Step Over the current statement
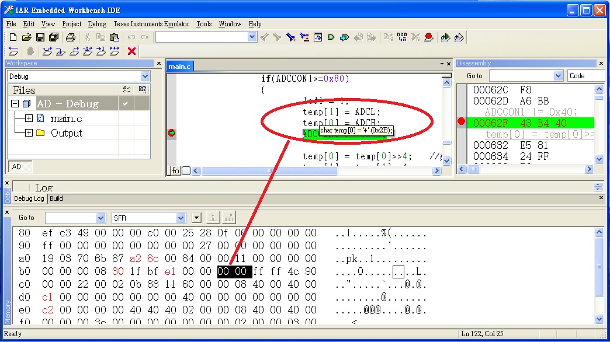 [x=47, y=51]
